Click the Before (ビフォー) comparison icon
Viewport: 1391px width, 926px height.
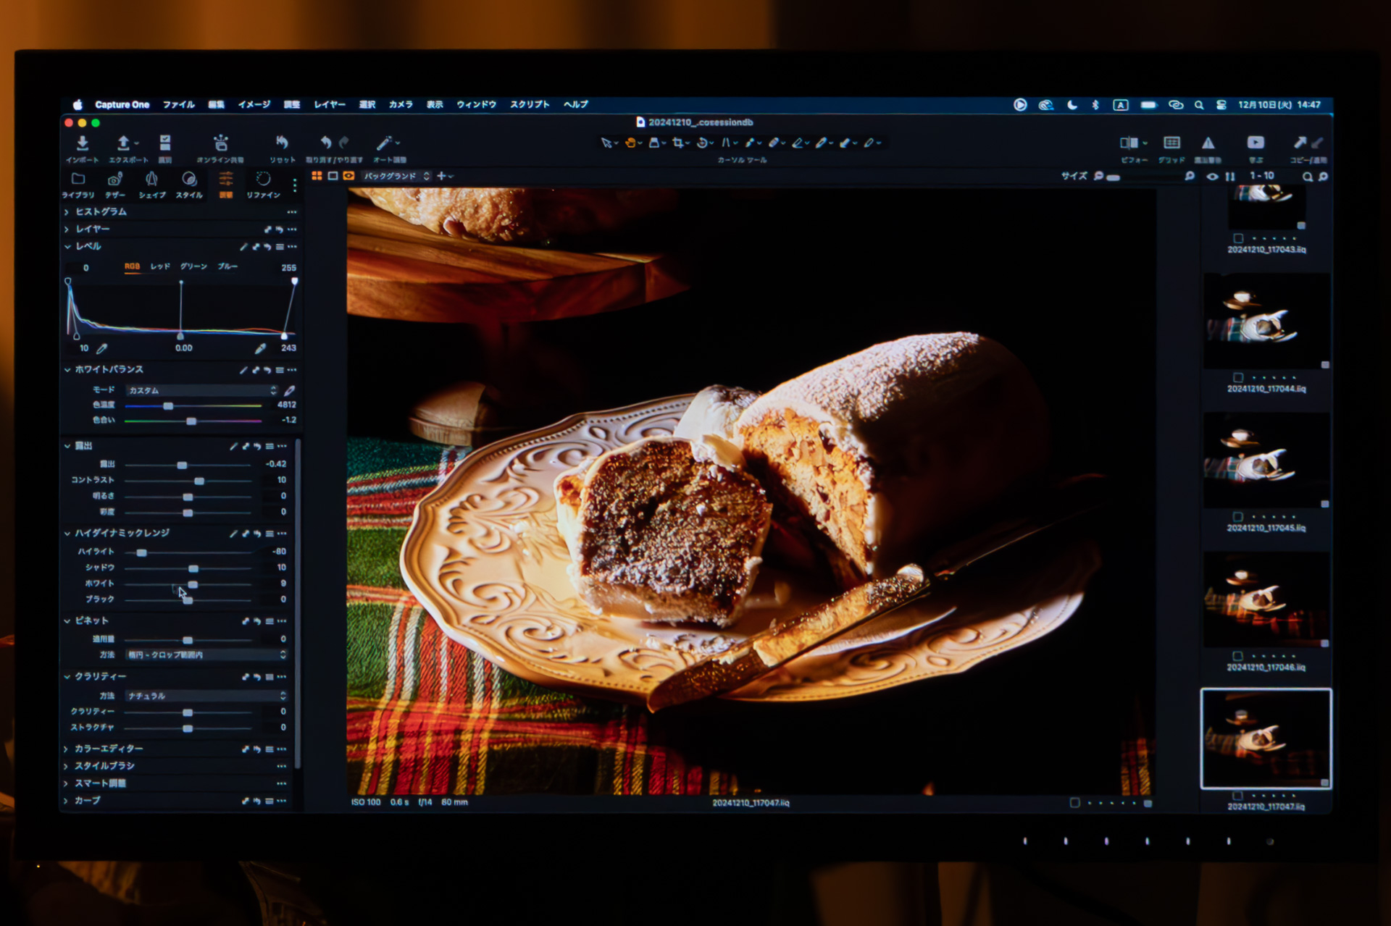pyautogui.click(x=1128, y=143)
